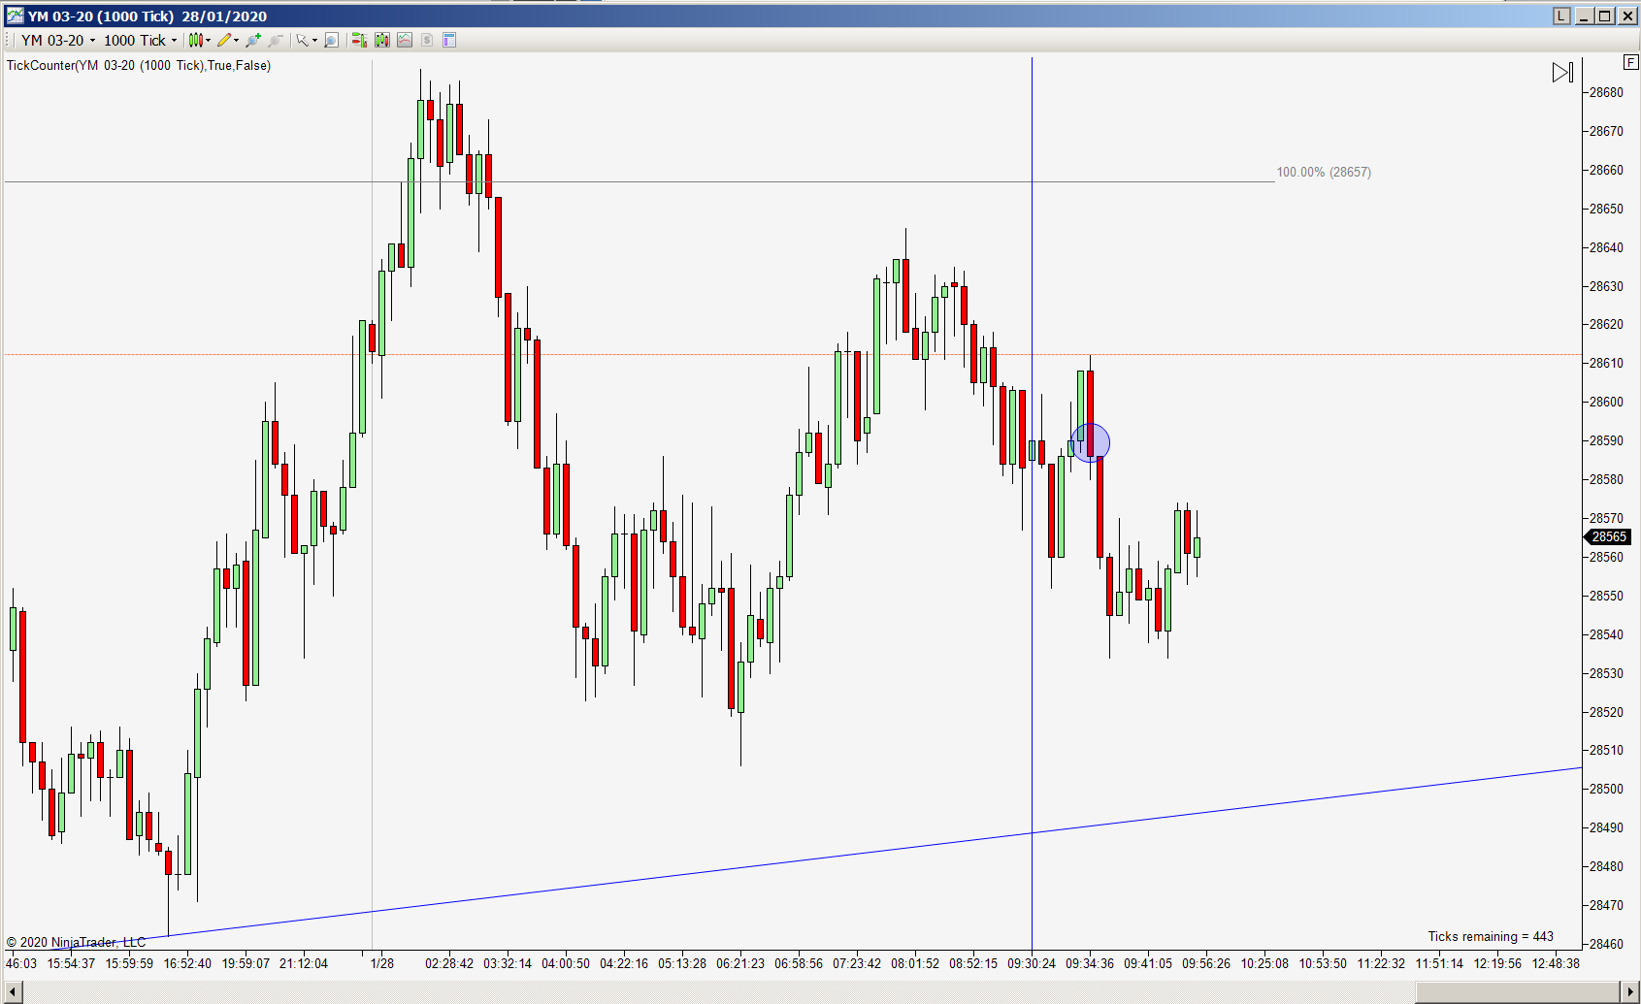Click the L link button in title bar

tap(1561, 16)
